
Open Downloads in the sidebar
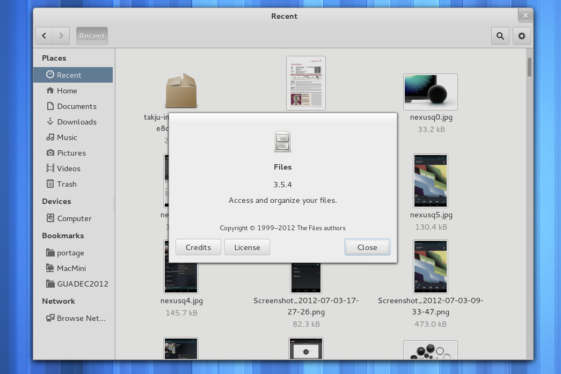pos(73,122)
